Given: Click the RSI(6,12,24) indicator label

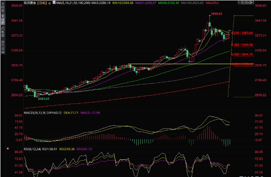Looking at the screenshot, I should [32, 149].
